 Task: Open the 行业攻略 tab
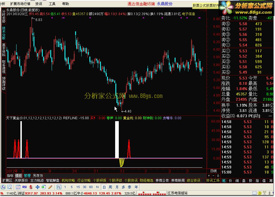(x=84, y=180)
